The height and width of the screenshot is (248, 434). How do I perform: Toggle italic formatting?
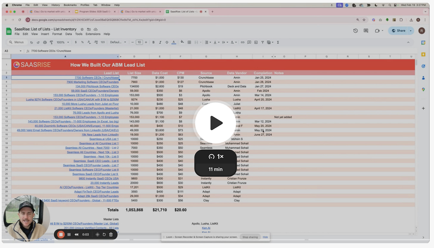click(160, 42)
